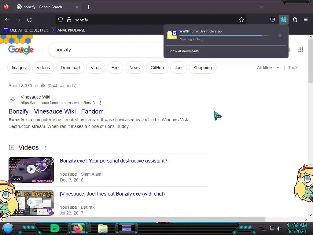Expand the All filters dropdown
313x235 pixels.
(268, 68)
